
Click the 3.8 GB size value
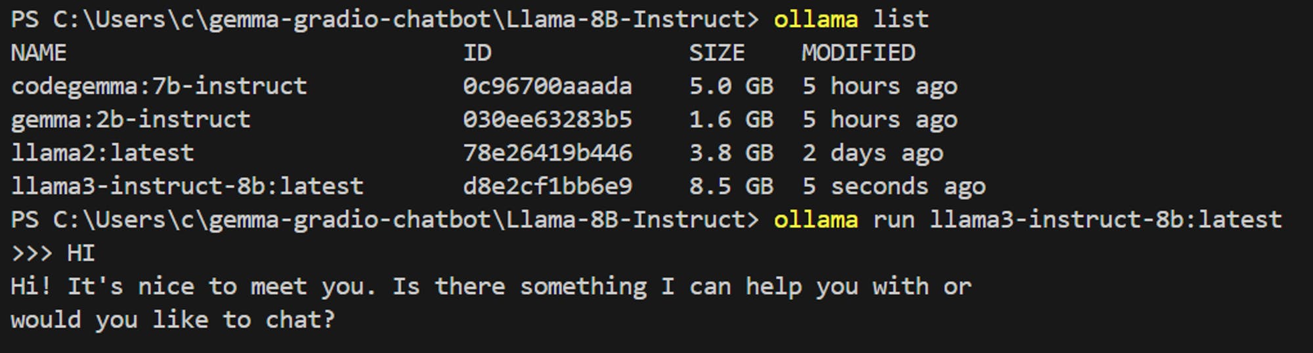[731, 154]
